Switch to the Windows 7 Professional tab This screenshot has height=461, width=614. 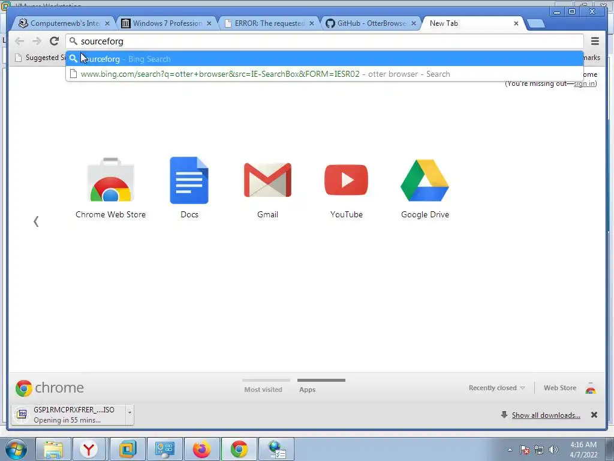click(x=167, y=23)
